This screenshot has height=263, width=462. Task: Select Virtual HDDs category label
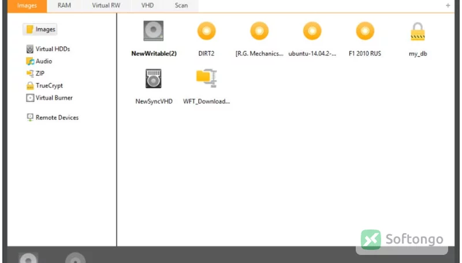(x=53, y=49)
